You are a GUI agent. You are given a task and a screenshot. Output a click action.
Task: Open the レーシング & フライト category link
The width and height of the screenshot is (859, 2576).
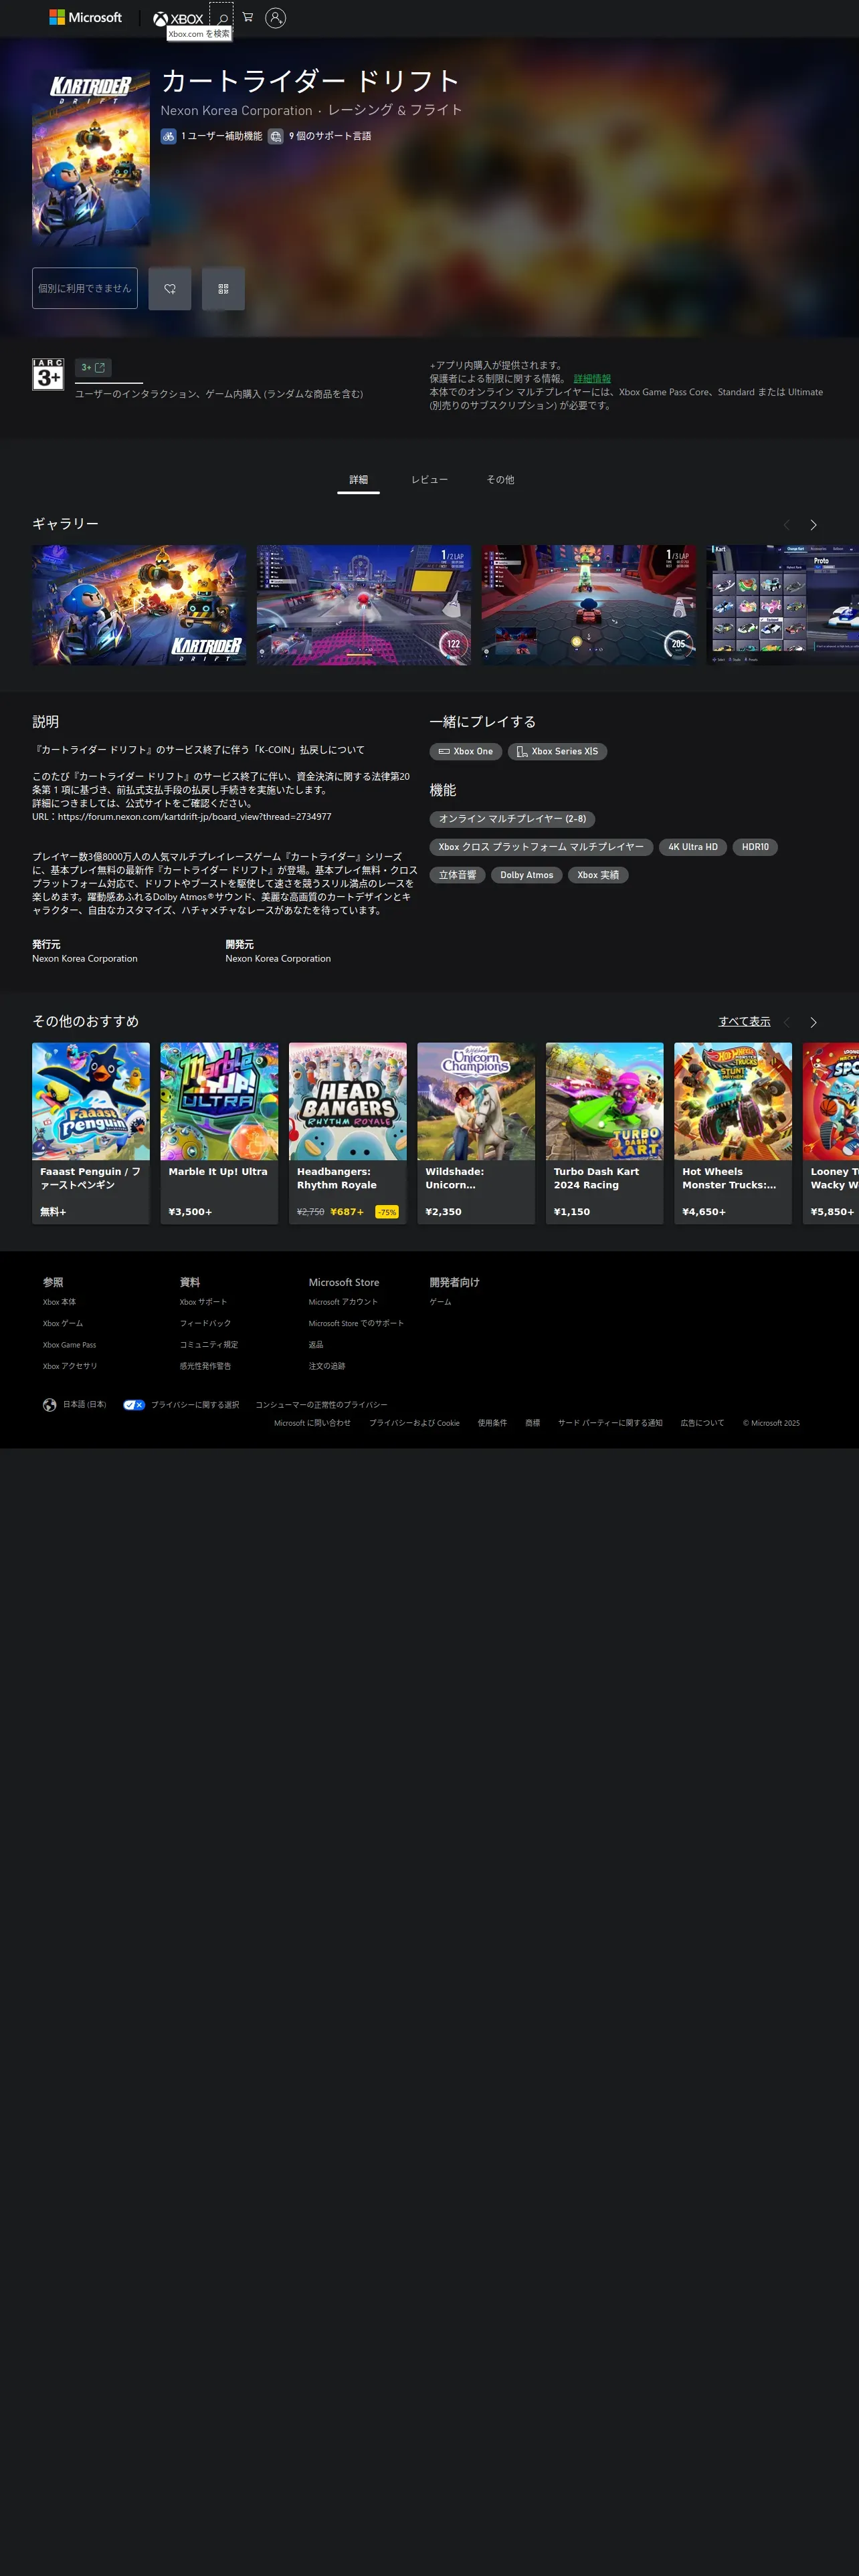point(395,110)
